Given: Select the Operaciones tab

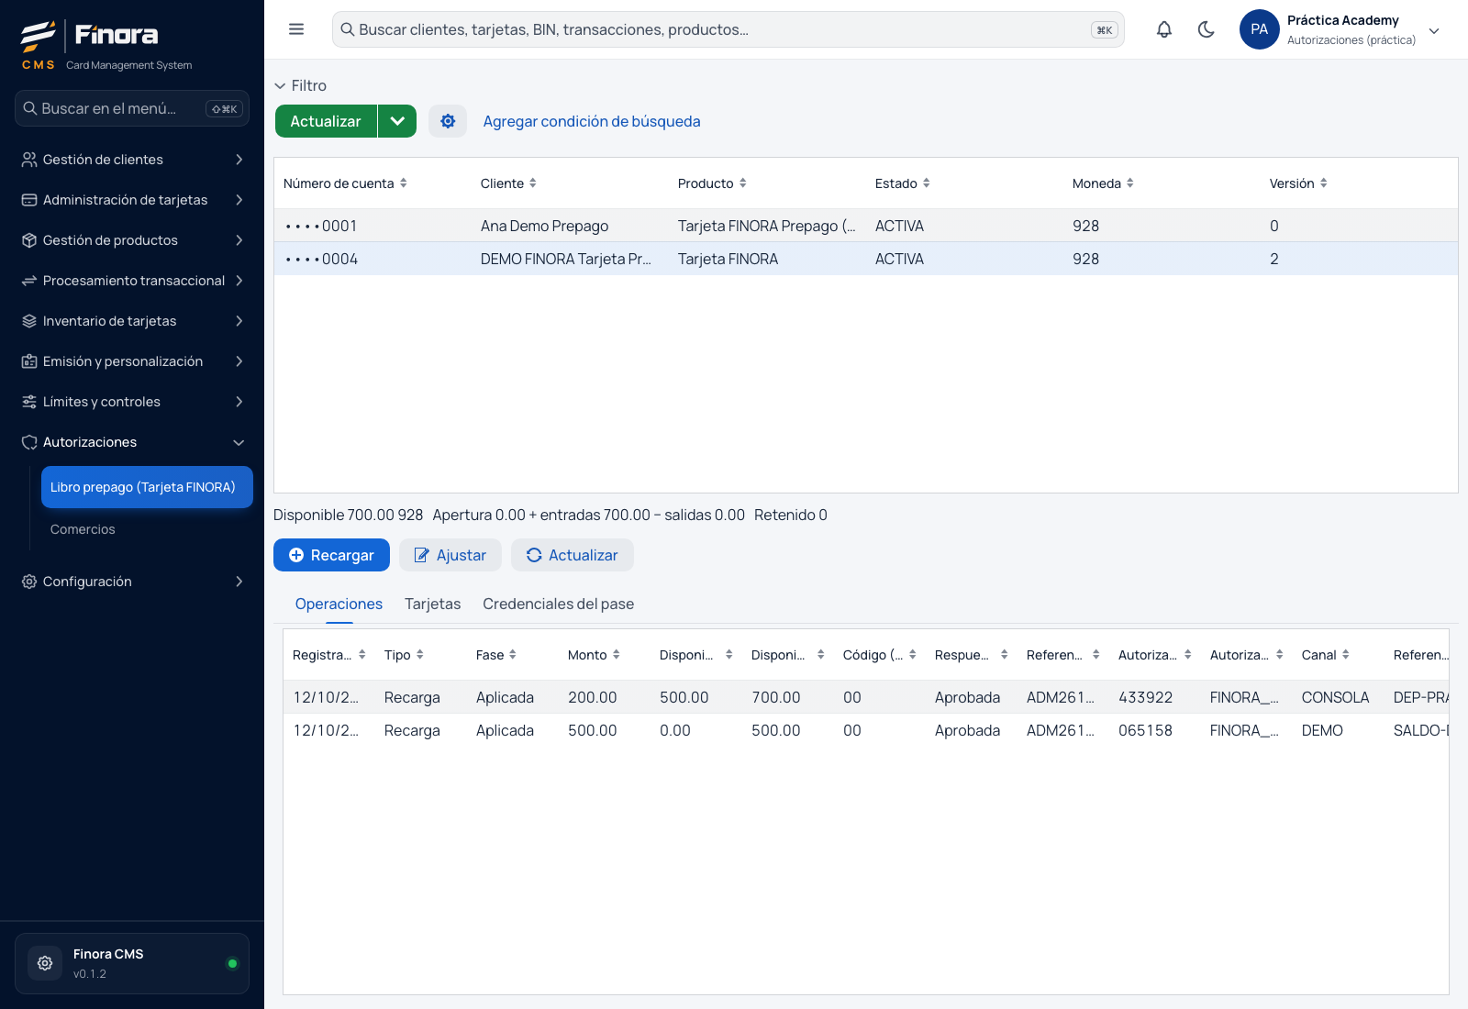Looking at the screenshot, I should coord(339,604).
